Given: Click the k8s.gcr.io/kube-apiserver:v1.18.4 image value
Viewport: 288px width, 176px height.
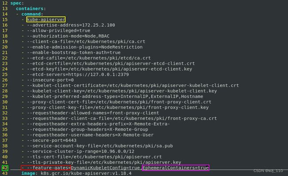Looking at the screenshot, I should (x=86, y=173).
